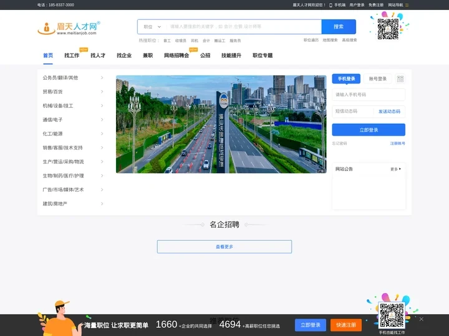449x336 pixels.
Task: Open 兼职 nav item
Action: click(148, 55)
